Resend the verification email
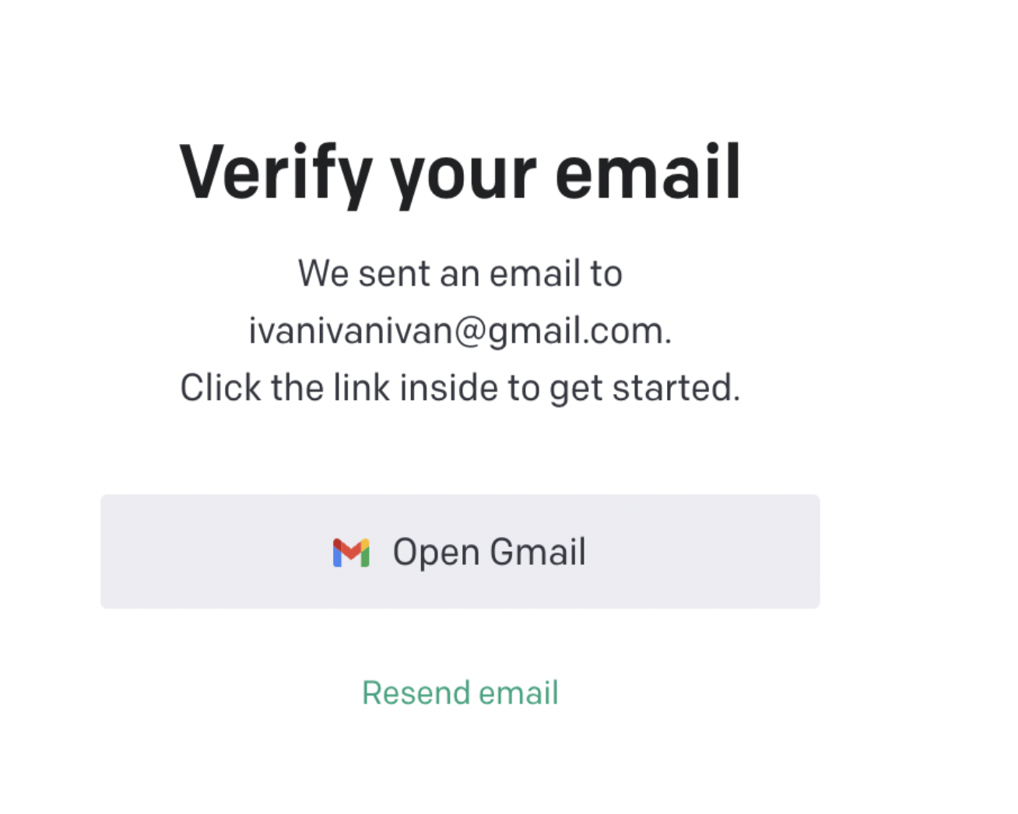This screenshot has width=1018, height=814. pyautogui.click(x=460, y=693)
